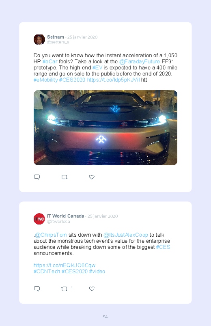Open the #video hashtag
211x326 pixels.
coord(97,271)
